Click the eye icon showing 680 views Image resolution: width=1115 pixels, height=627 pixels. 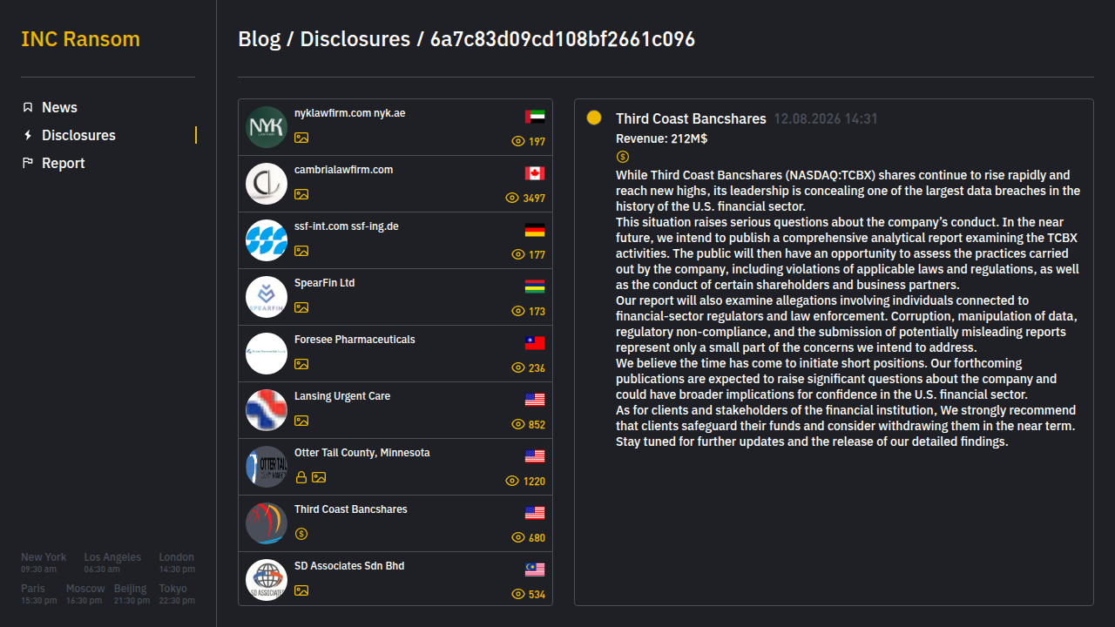(x=518, y=537)
